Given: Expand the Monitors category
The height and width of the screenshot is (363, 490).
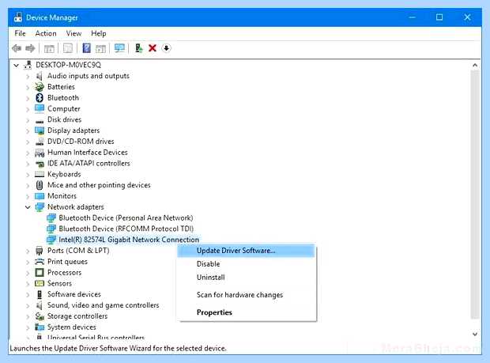Looking at the screenshot, I should [28, 196].
